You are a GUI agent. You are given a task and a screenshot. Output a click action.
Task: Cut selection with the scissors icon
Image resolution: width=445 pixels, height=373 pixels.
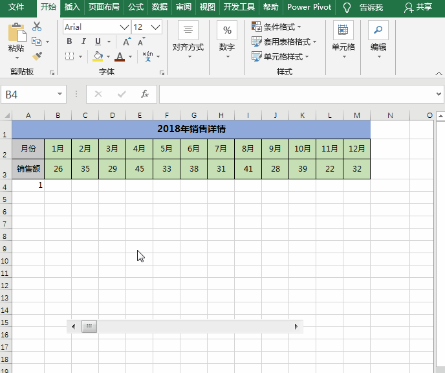coord(37,27)
